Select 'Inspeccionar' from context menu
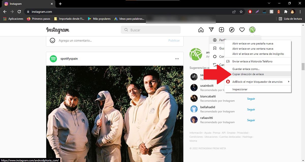The image size is (305, 162). click(240, 89)
